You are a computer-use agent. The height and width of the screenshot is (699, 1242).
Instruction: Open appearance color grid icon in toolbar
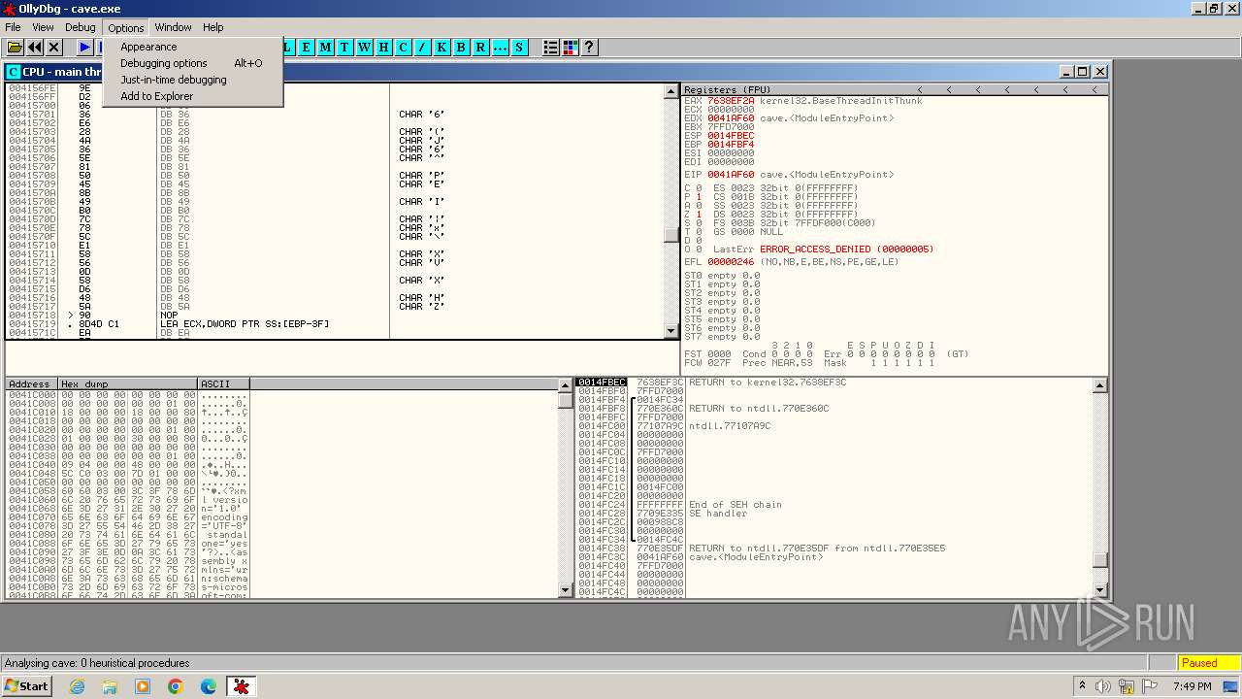click(x=570, y=47)
